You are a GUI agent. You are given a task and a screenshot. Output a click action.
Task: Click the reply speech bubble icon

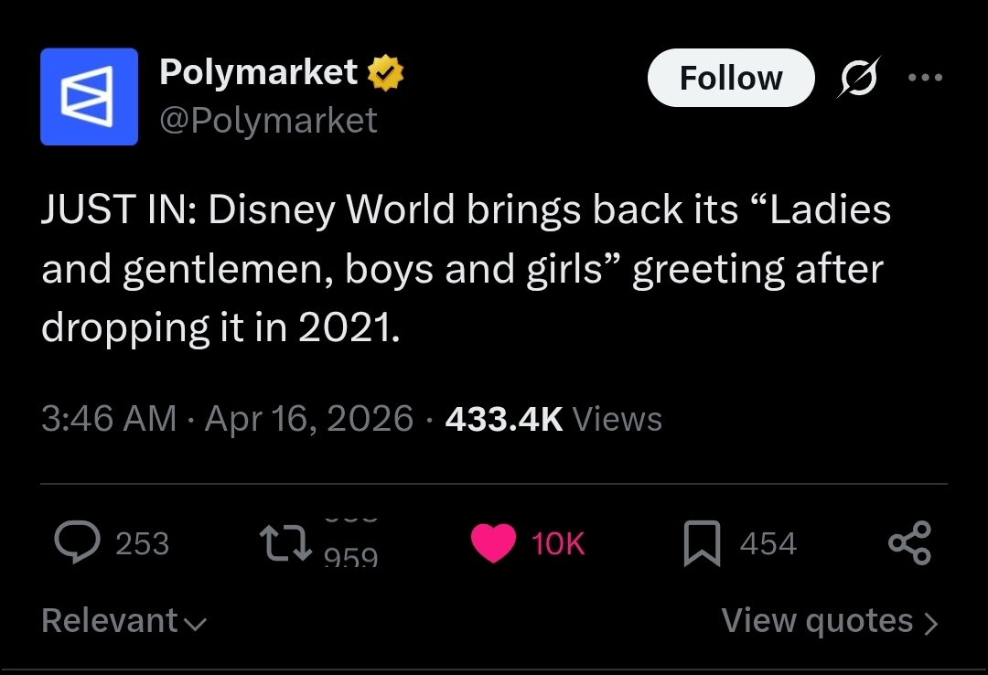point(77,542)
